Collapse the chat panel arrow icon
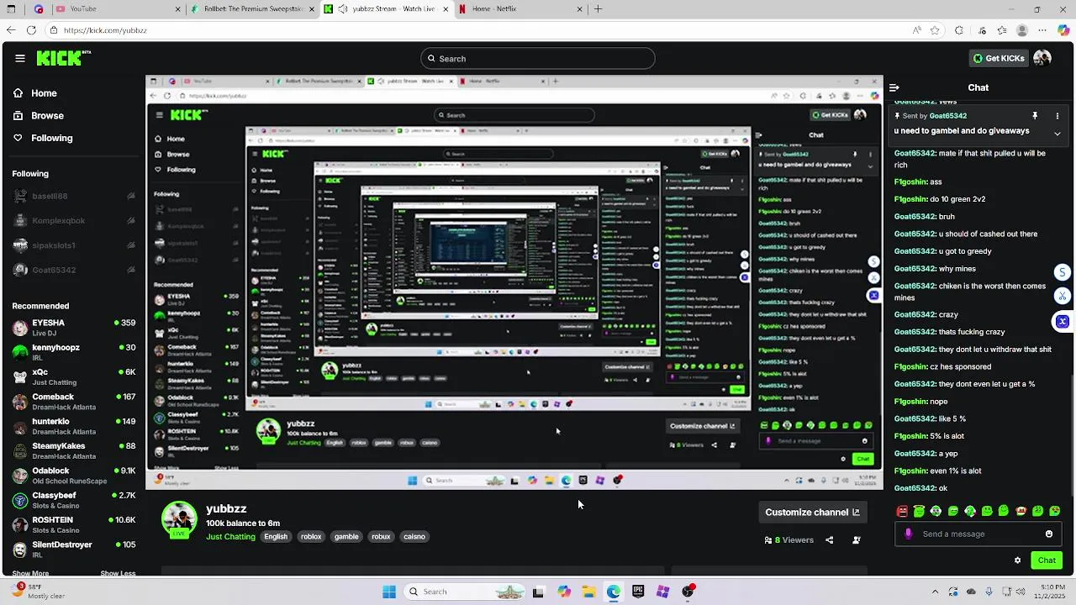The height and width of the screenshot is (605, 1076). point(894,87)
